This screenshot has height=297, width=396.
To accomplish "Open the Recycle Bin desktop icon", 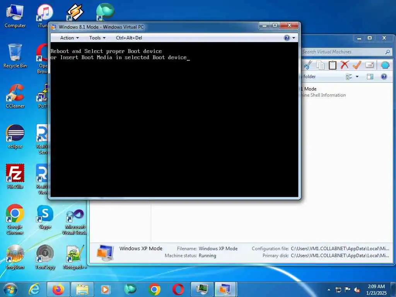I will 15,56.
